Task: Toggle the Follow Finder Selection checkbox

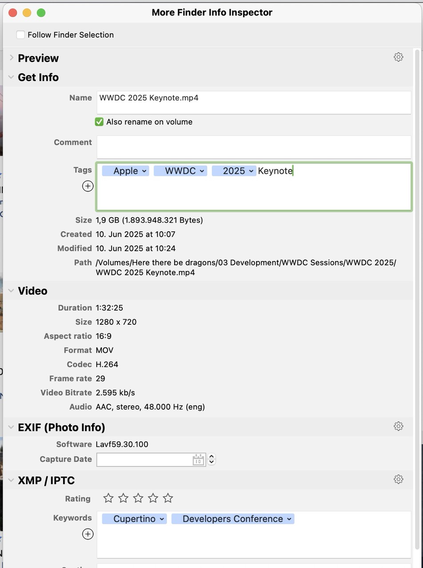Action: (20, 34)
